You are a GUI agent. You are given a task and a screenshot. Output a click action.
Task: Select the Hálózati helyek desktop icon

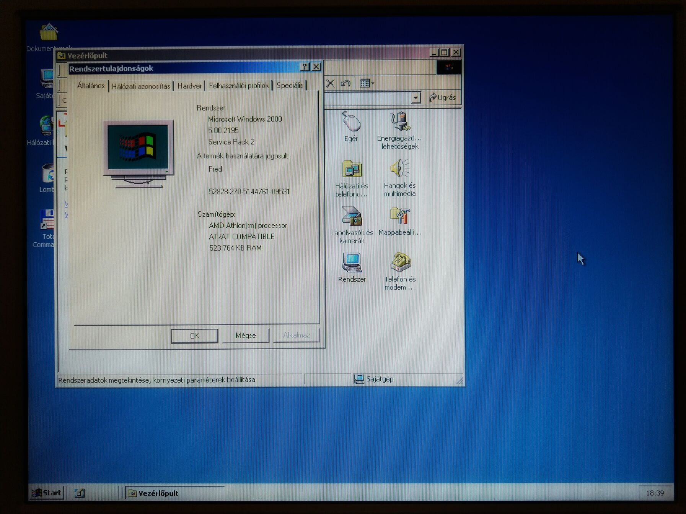point(41,131)
